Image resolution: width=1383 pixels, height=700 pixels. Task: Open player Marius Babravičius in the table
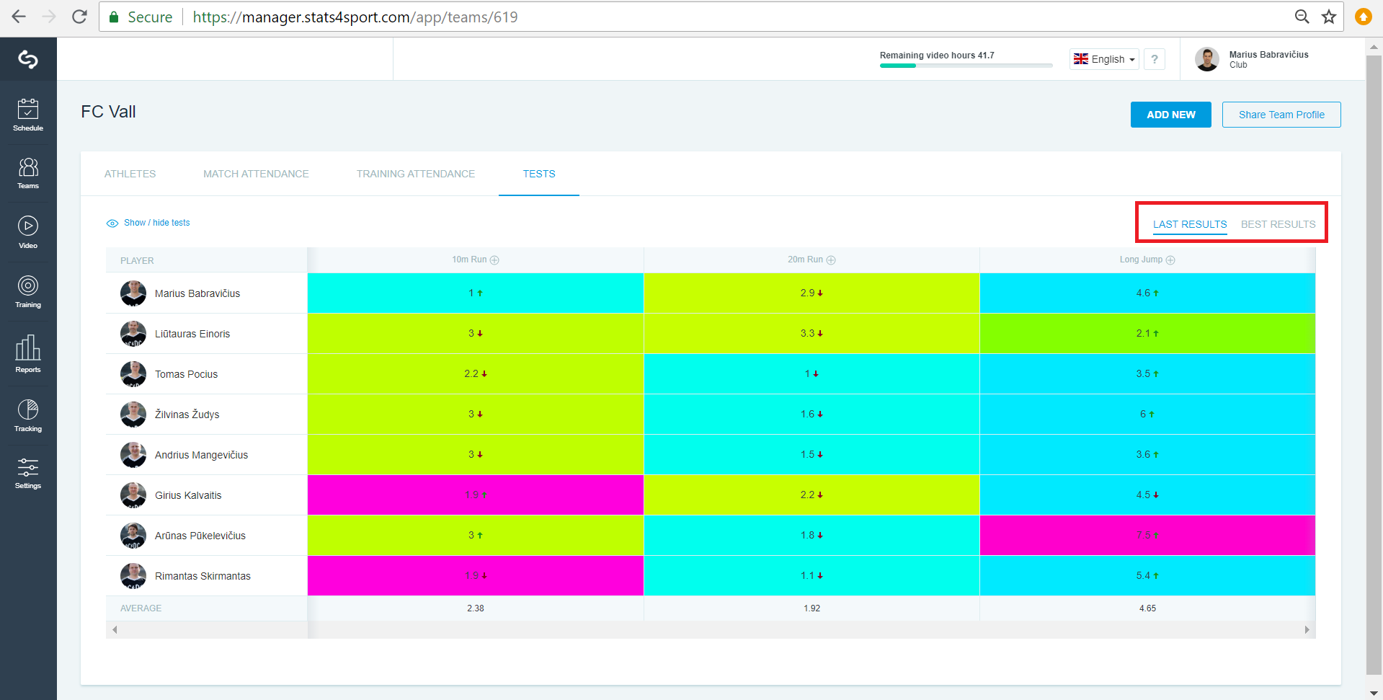point(197,293)
